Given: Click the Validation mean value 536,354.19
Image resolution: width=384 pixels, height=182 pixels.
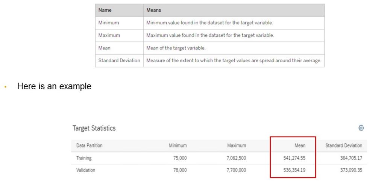Looking at the screenshot, I should pos(294,170).
